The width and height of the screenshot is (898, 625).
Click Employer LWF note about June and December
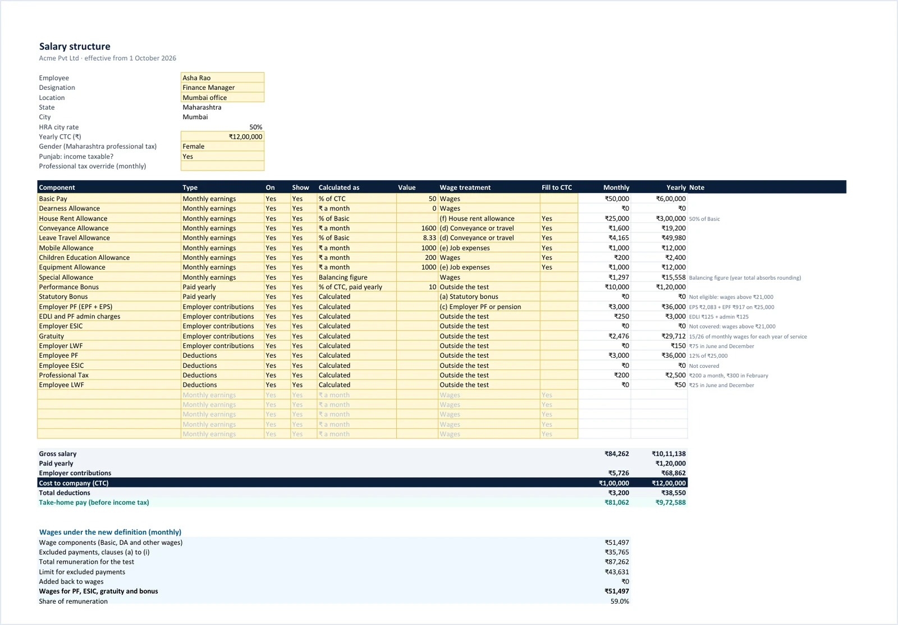(x=721, y=346)
